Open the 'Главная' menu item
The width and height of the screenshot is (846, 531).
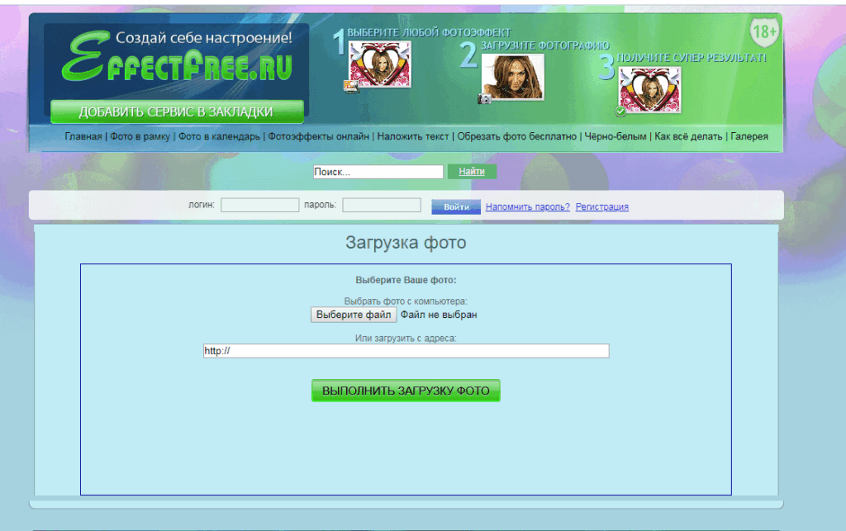click(83, 136)
